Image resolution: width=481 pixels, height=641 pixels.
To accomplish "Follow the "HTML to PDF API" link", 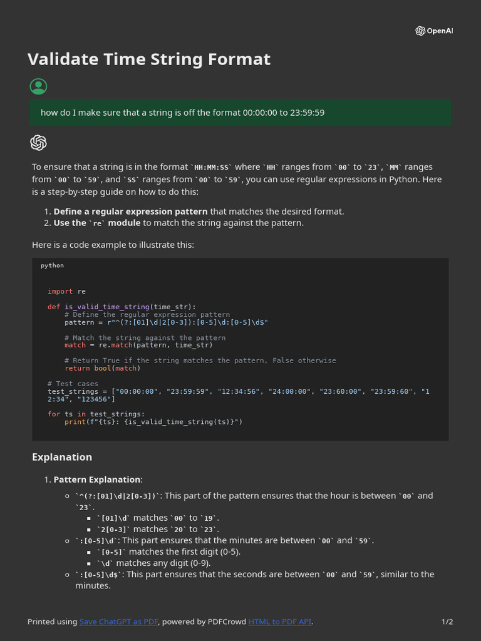I will pos(280,622).
